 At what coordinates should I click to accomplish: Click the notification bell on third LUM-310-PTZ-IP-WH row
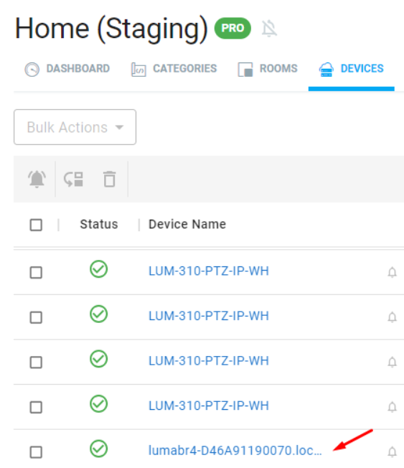(392, 362)
